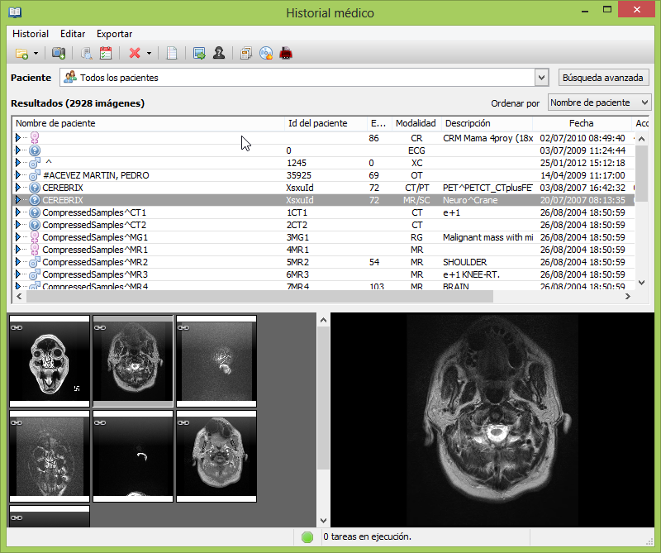The height and width of the screenshot is (553, 661).
Task: Open the dropdown arrow beside delete icon
Action: 149,54
